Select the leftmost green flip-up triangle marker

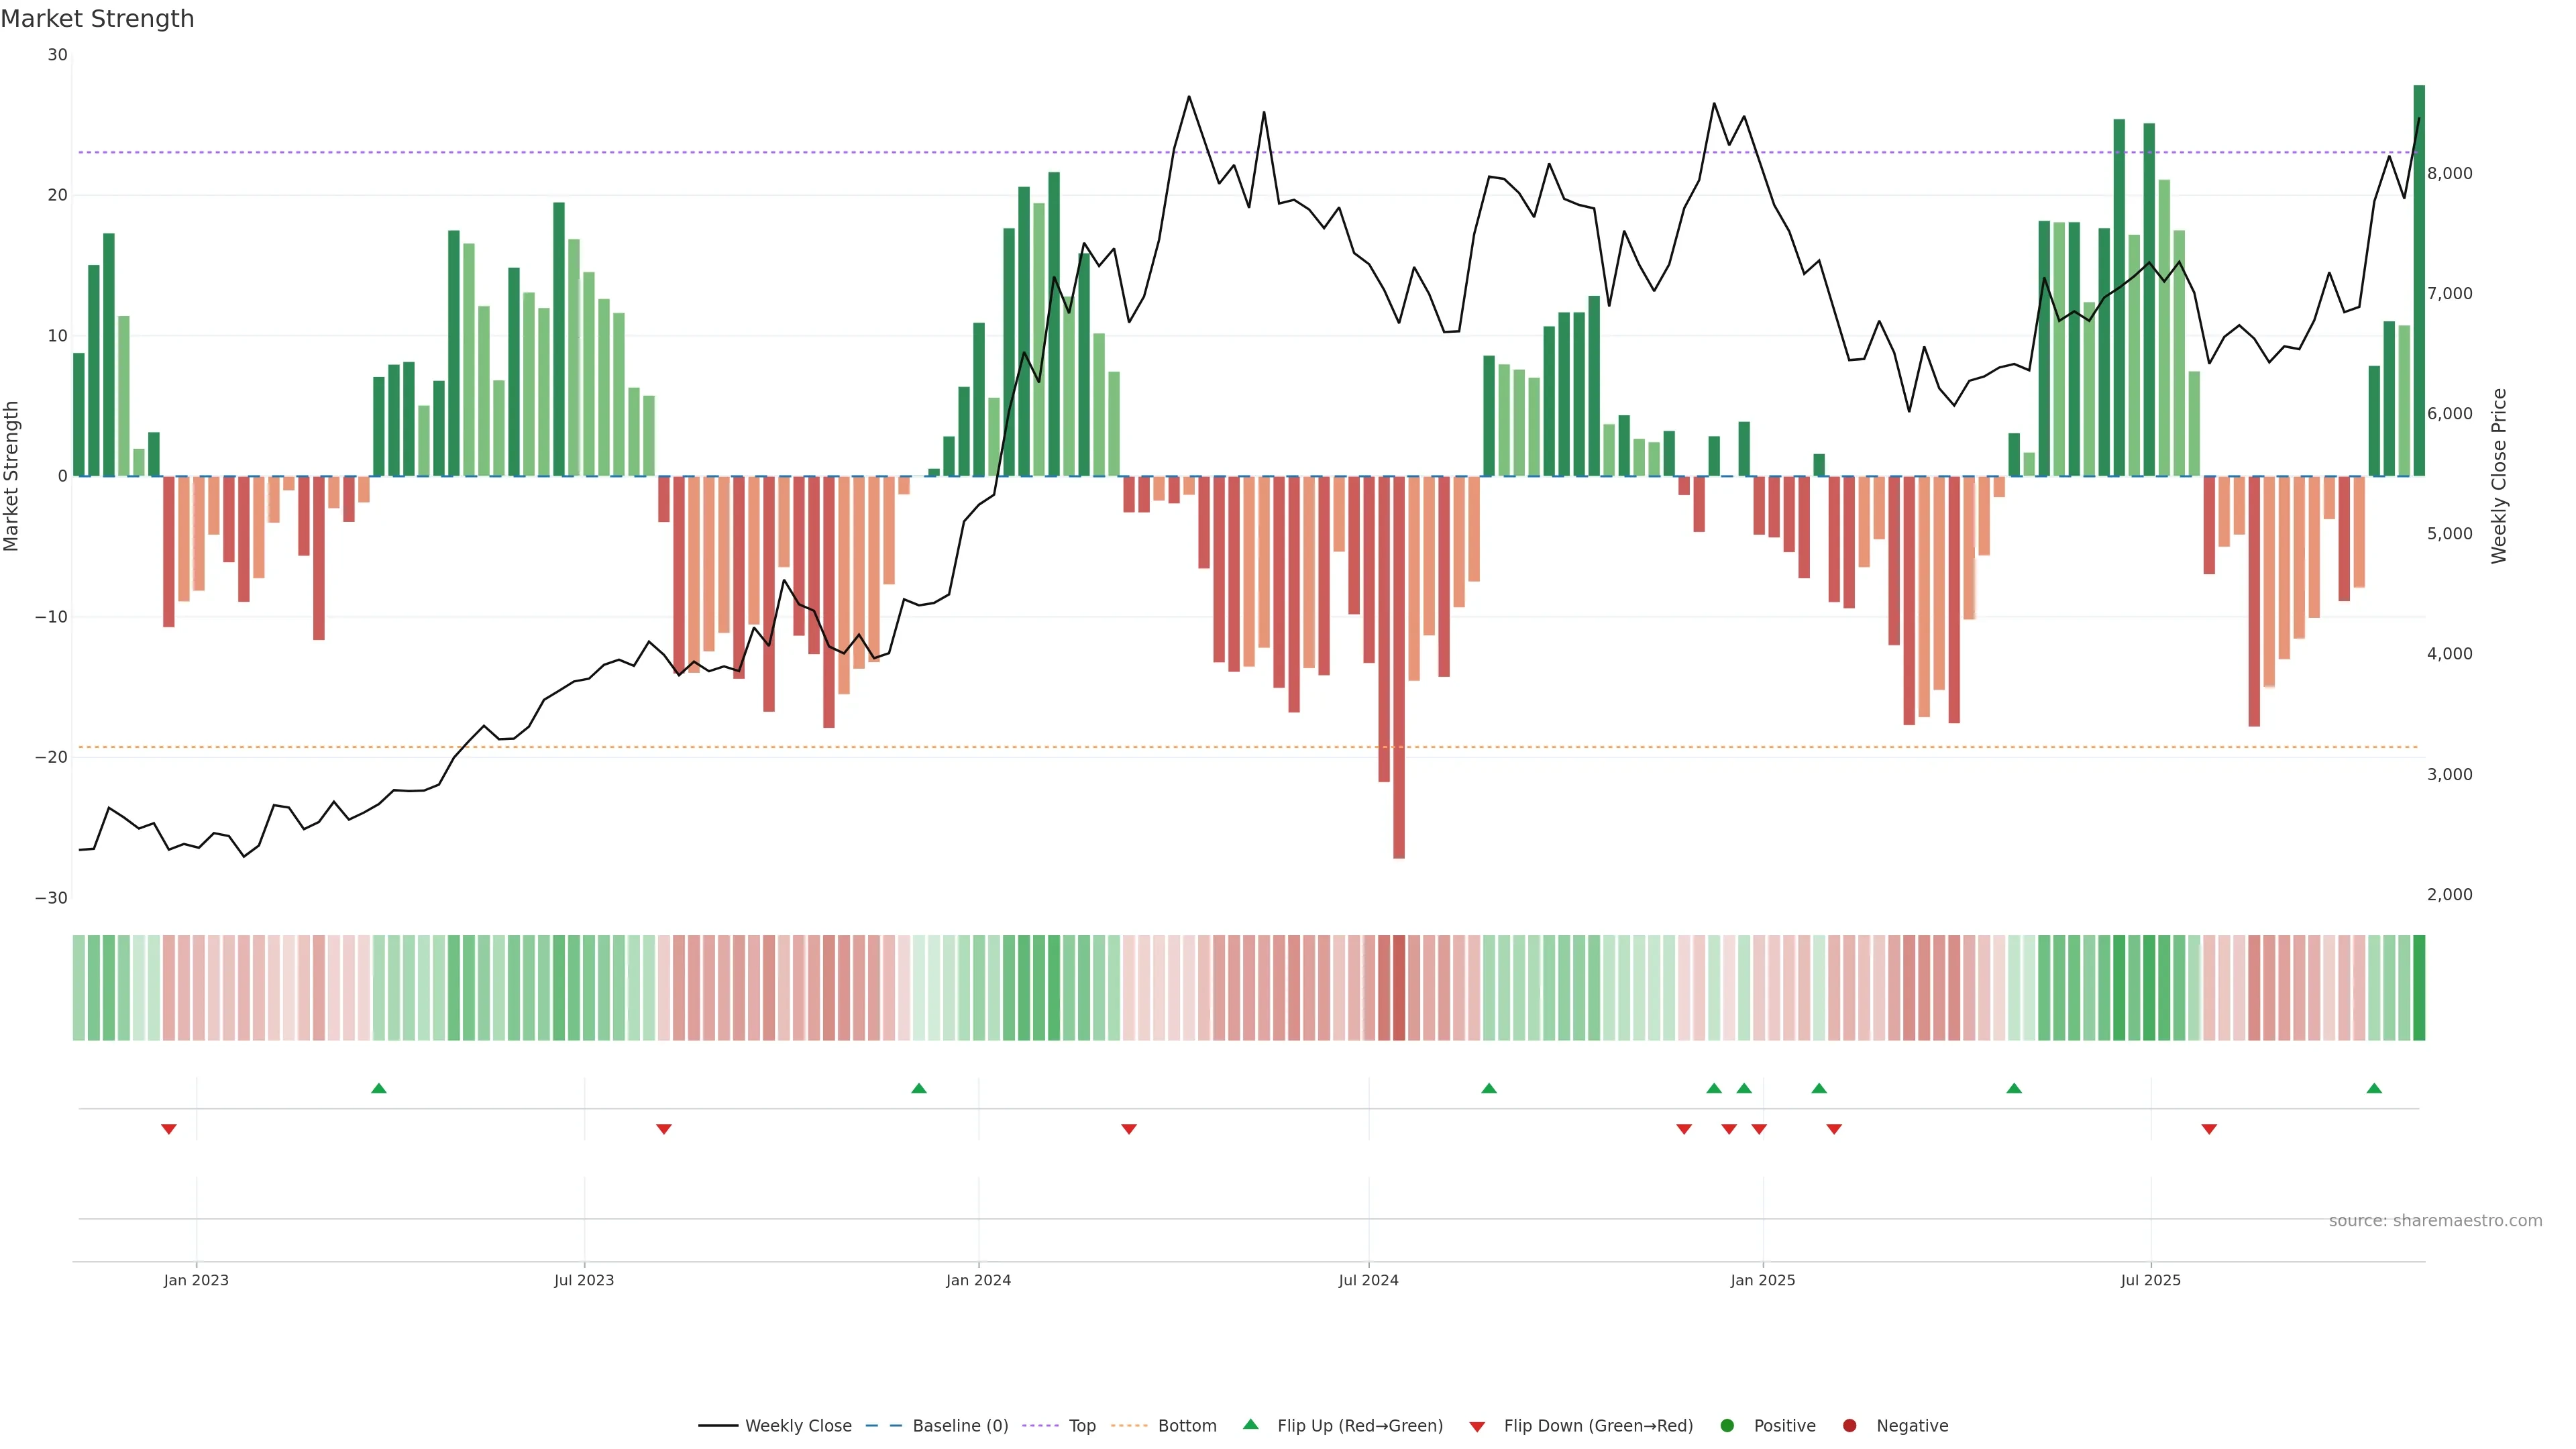pyautogui.click(x=378, y=1088)
